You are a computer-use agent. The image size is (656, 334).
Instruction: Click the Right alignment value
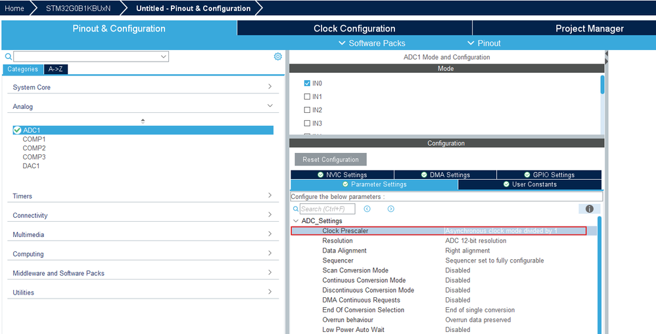467,251
